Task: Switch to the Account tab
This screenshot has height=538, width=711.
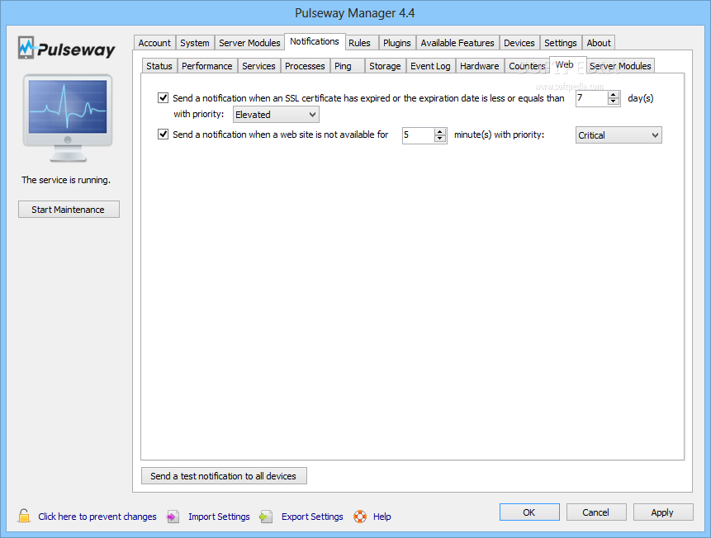Action: 154,43
